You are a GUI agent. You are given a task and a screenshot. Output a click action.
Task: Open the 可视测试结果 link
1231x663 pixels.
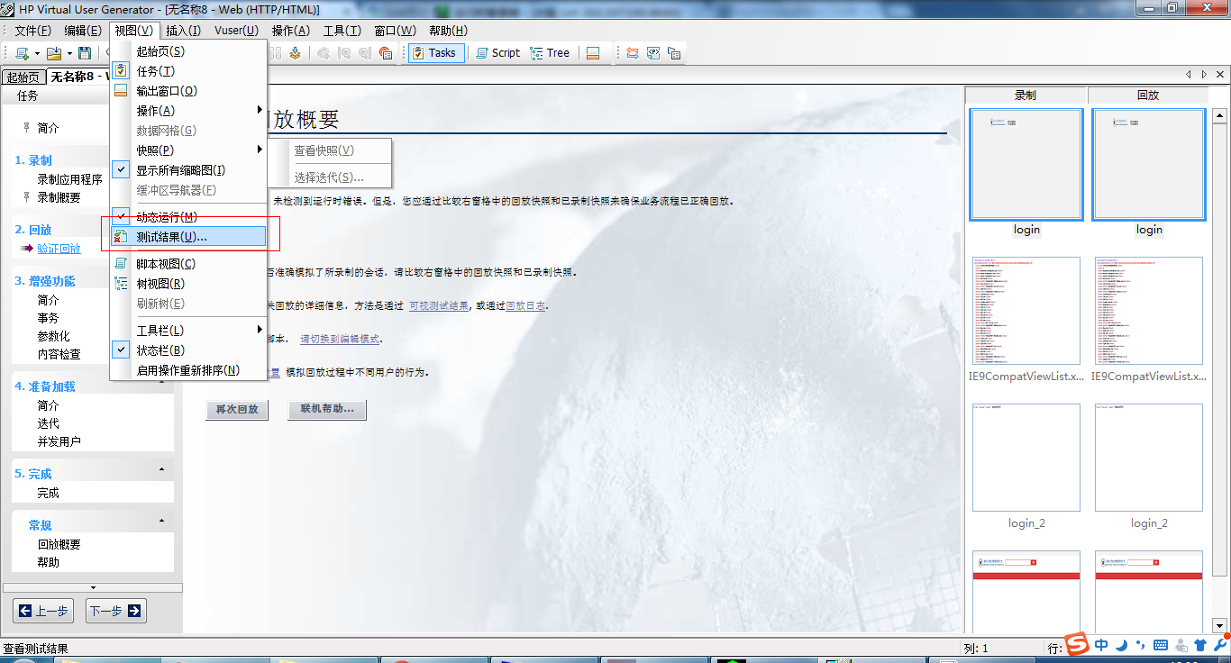pyautogui.click(x=439, y=305)
